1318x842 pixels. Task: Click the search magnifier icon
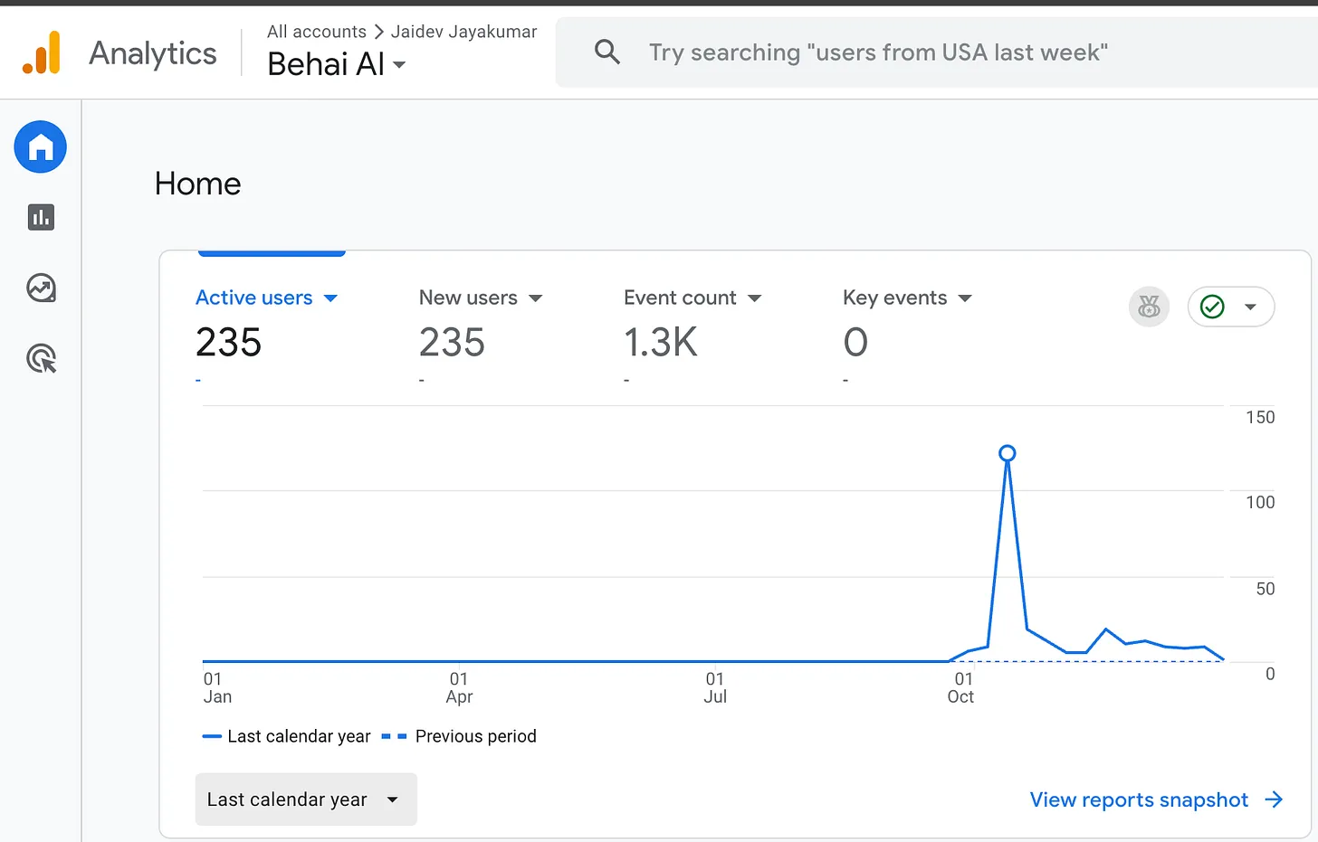606,52
